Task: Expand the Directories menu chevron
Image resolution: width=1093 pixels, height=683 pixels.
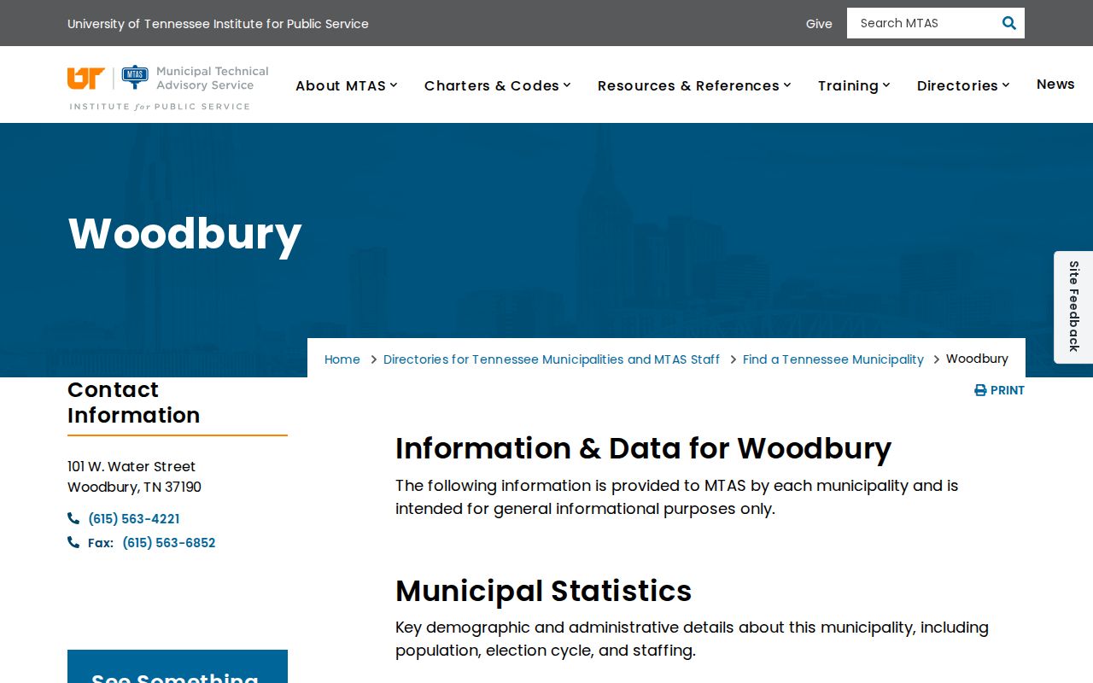Action: tap(1006, 85)
